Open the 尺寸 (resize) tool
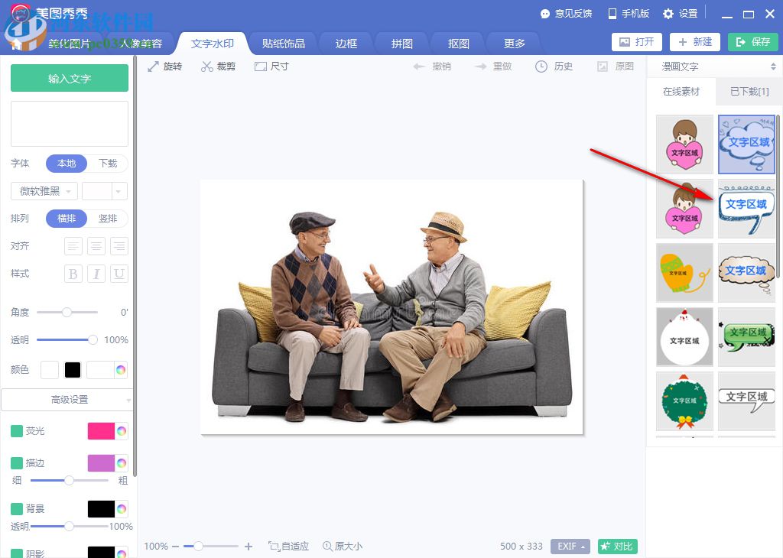The width and height of the screenshot is (783, 558). click(x=277, y=67)
